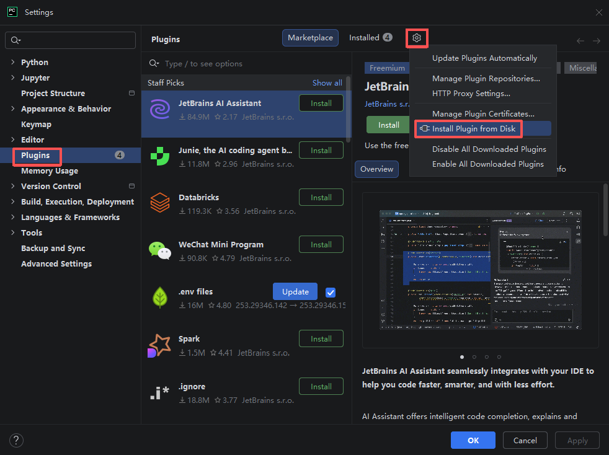Switch to the Marketplace tab
609x455 pixels.
coord(310,38)
